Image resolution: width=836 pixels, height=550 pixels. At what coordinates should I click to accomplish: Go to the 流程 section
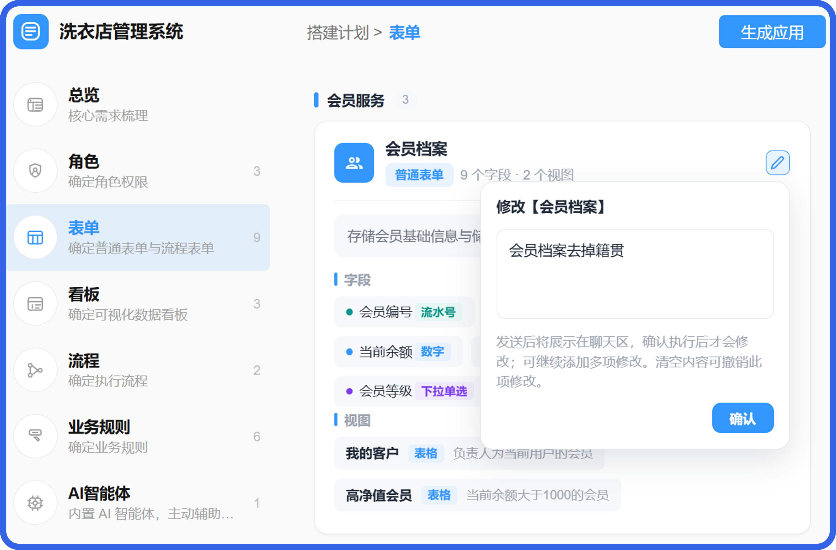[x=138, y=370]
